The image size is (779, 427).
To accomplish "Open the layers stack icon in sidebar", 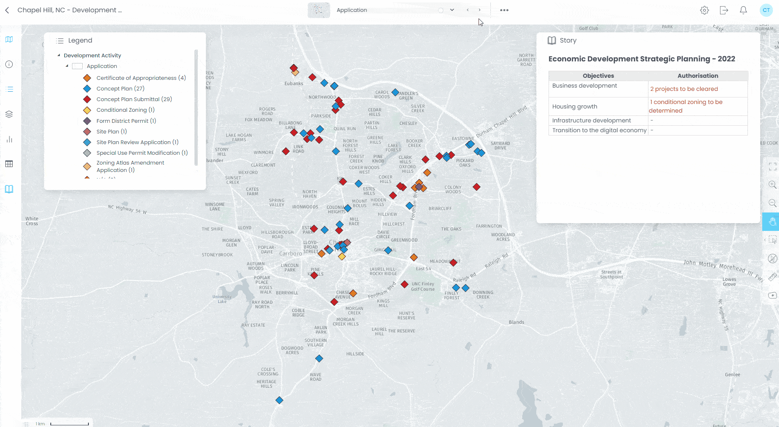I will [9, 114].
